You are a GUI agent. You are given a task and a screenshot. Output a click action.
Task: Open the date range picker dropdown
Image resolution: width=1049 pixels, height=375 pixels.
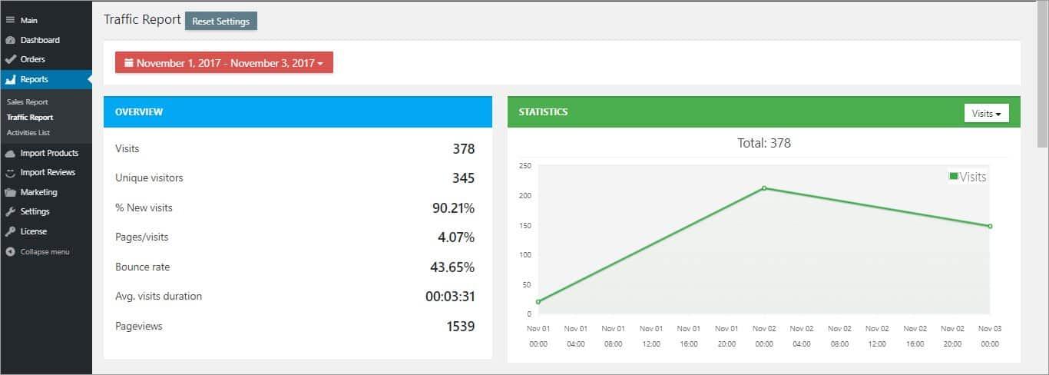click(224, 63)
